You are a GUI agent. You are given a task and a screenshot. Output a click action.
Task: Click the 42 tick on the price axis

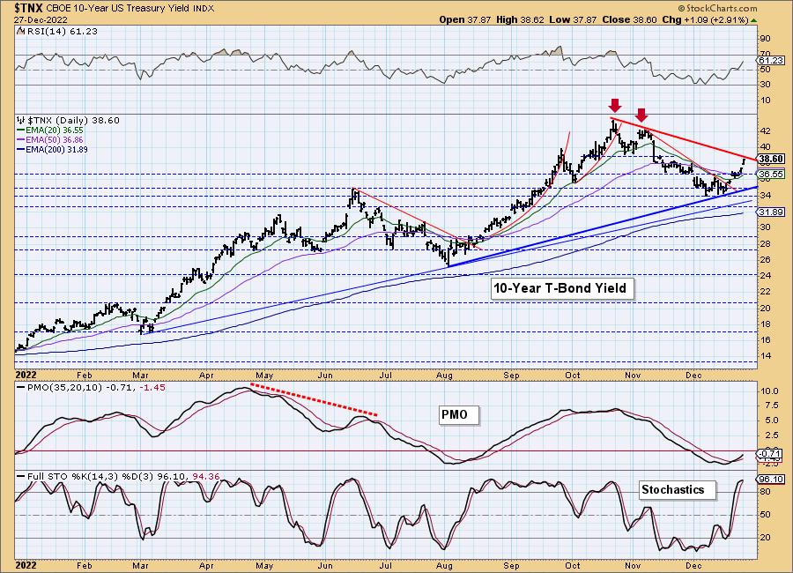pyautogui.click(x=765, y=131)
